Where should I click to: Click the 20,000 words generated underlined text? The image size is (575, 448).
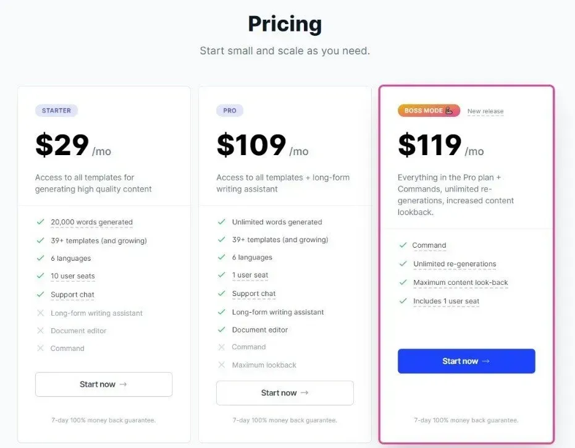coord(91,222)
